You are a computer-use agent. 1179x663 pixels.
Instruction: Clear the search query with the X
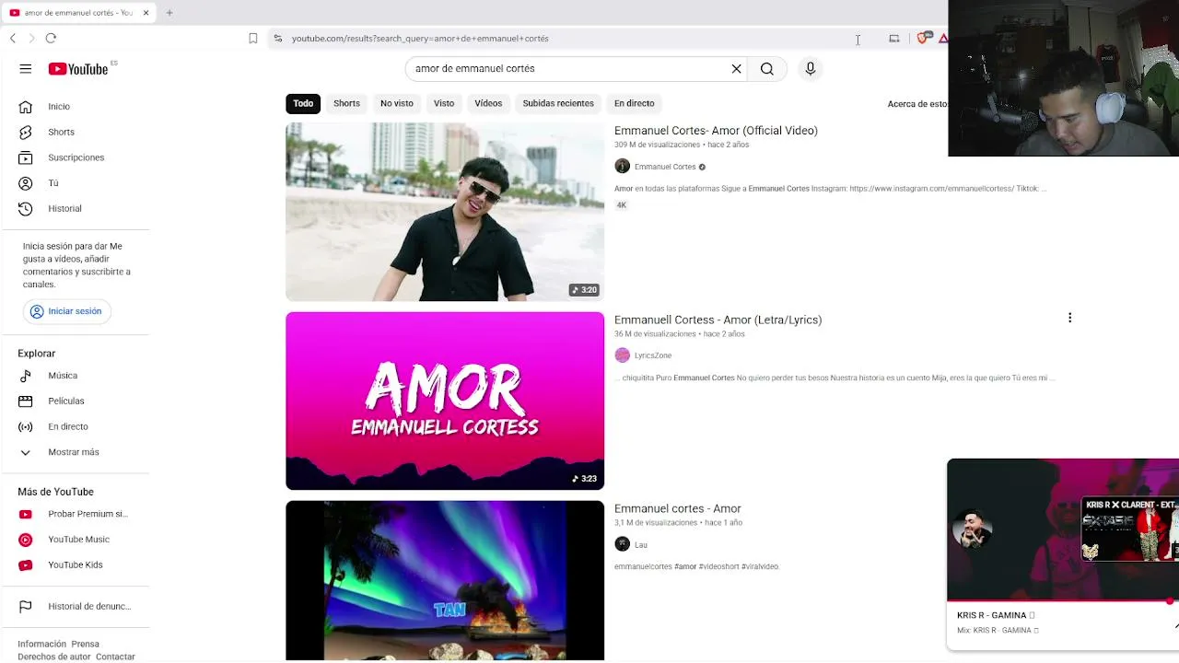coord(736,69)
